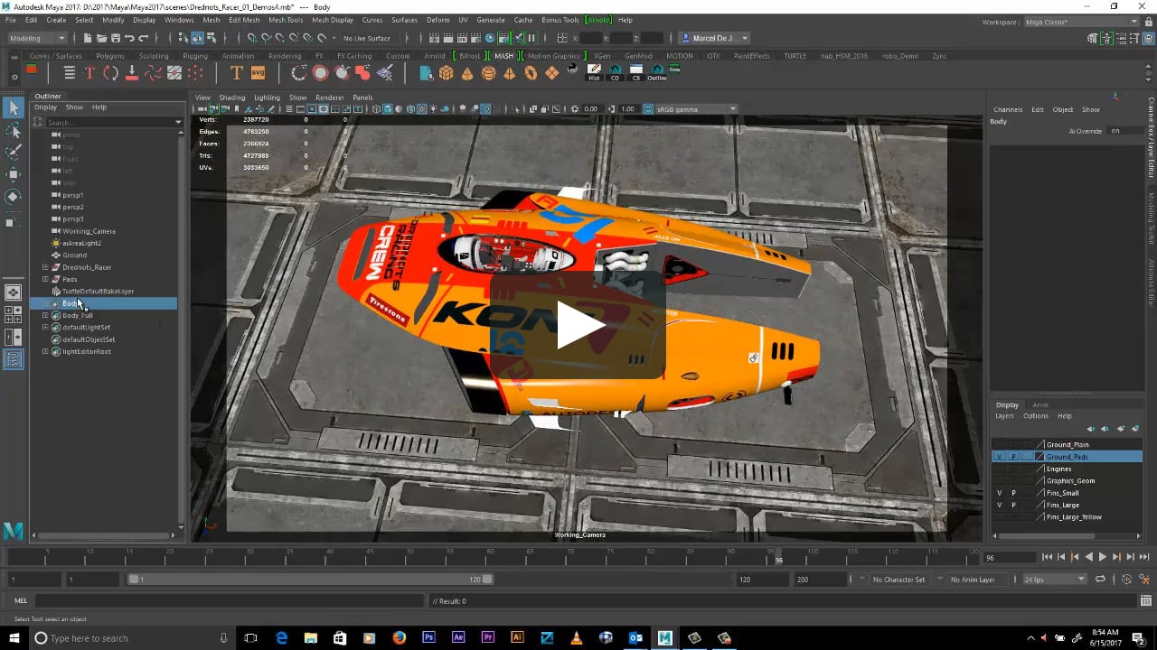Click No Character Set button
Image resolution: width=1157 pixels, height=650 pixels.
pyautogui.click(x=898, y=580)
